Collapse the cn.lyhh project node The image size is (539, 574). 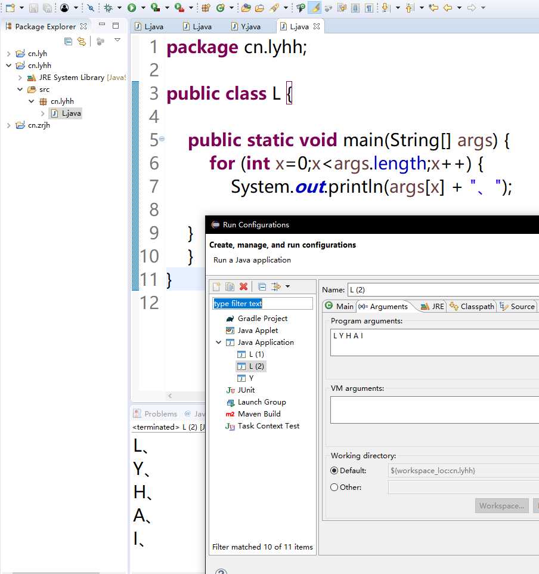click(9, 66)
